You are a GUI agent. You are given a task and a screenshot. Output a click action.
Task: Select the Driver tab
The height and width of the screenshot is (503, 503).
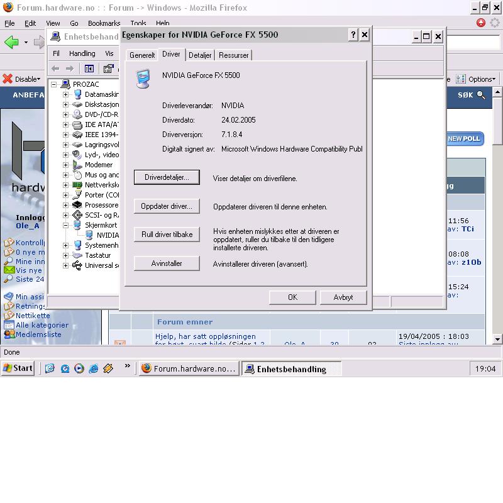pyautogui.click(x=171, y=54)
